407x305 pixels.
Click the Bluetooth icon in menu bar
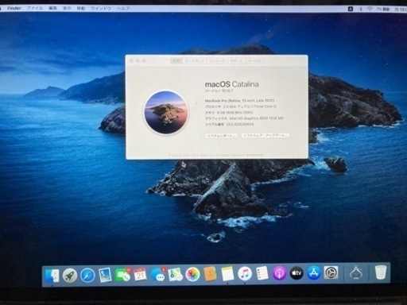pos(361,9)
